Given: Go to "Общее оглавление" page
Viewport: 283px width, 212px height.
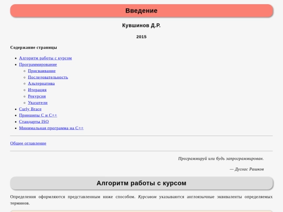Looking at the screenshot, I should click(28, 143).
